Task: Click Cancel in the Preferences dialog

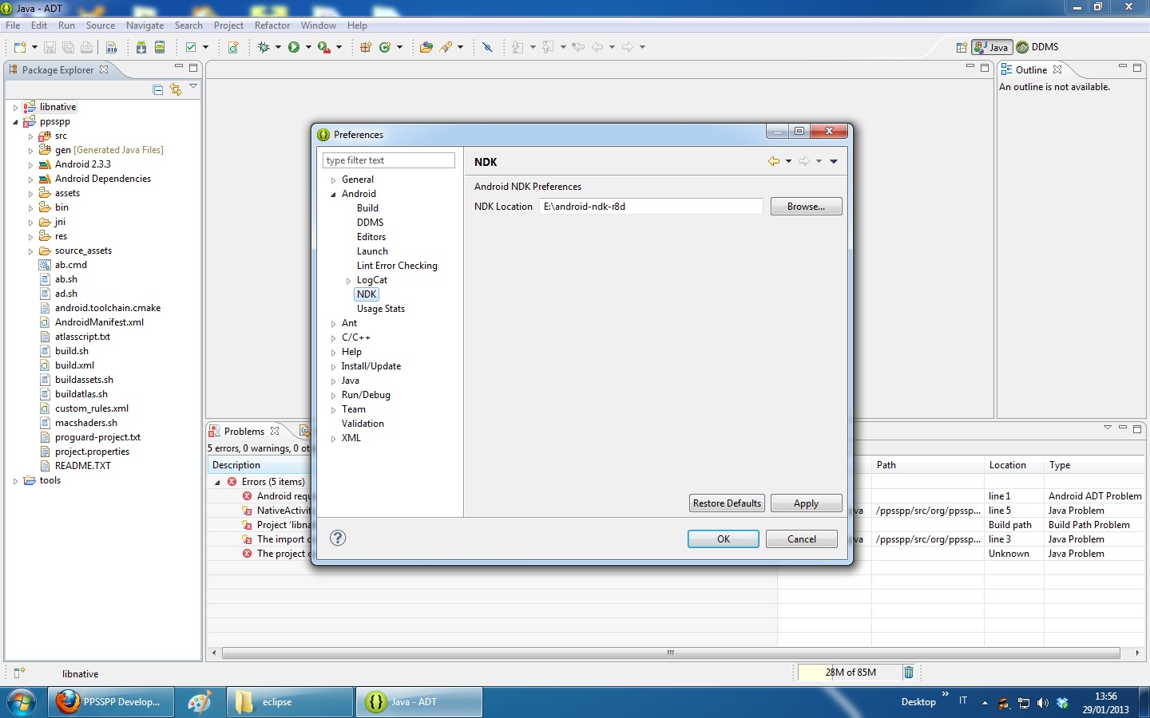Action: point(802,539)
